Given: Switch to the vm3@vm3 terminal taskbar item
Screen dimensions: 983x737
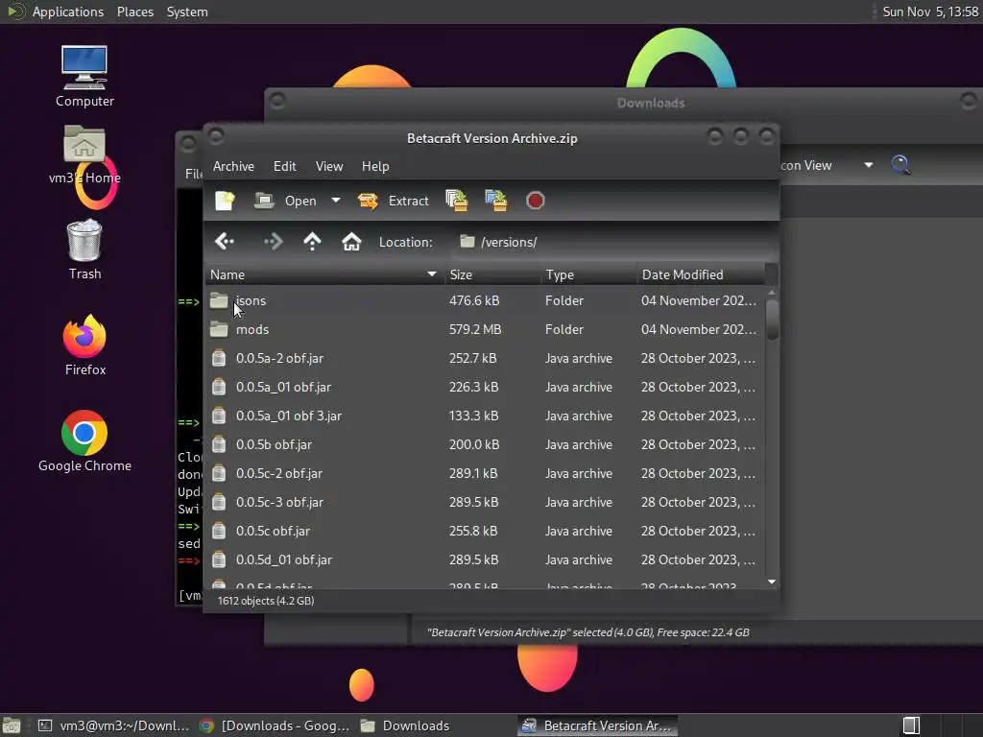Looking at the screenshot, I should [x=113, y=725].
